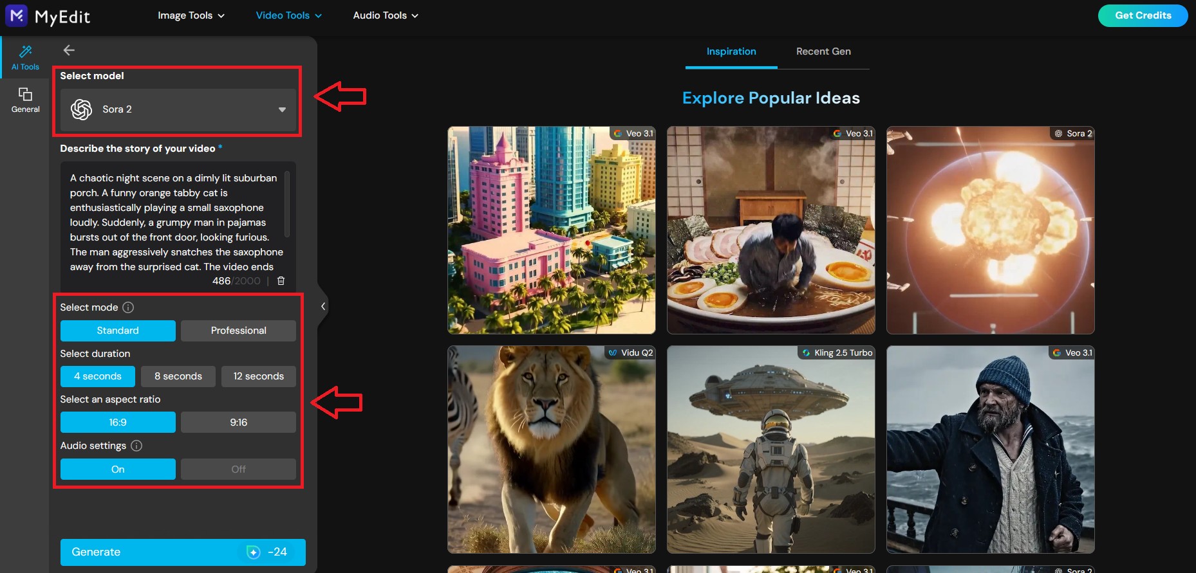Viewport: 1196px width, 573px height.
Task: Click the credits icon on Generate button
Action: pyautogui.click(x=254, y=552)
